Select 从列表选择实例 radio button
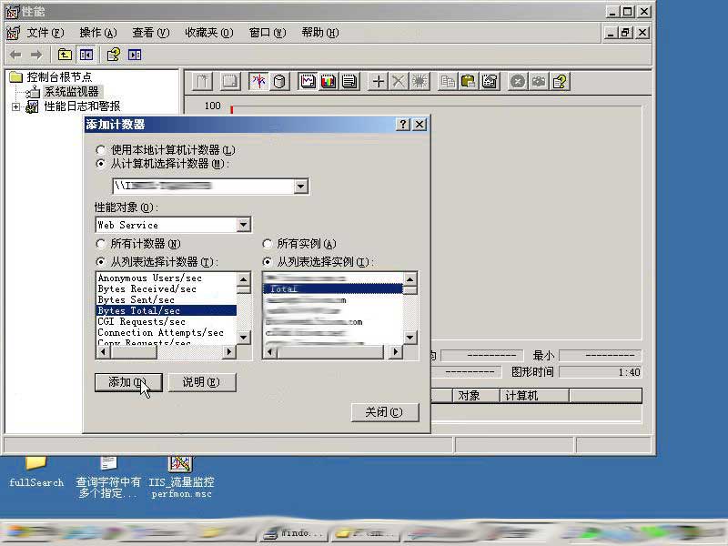The width and height of the screenshot is (728, 546). pos(267,262)
